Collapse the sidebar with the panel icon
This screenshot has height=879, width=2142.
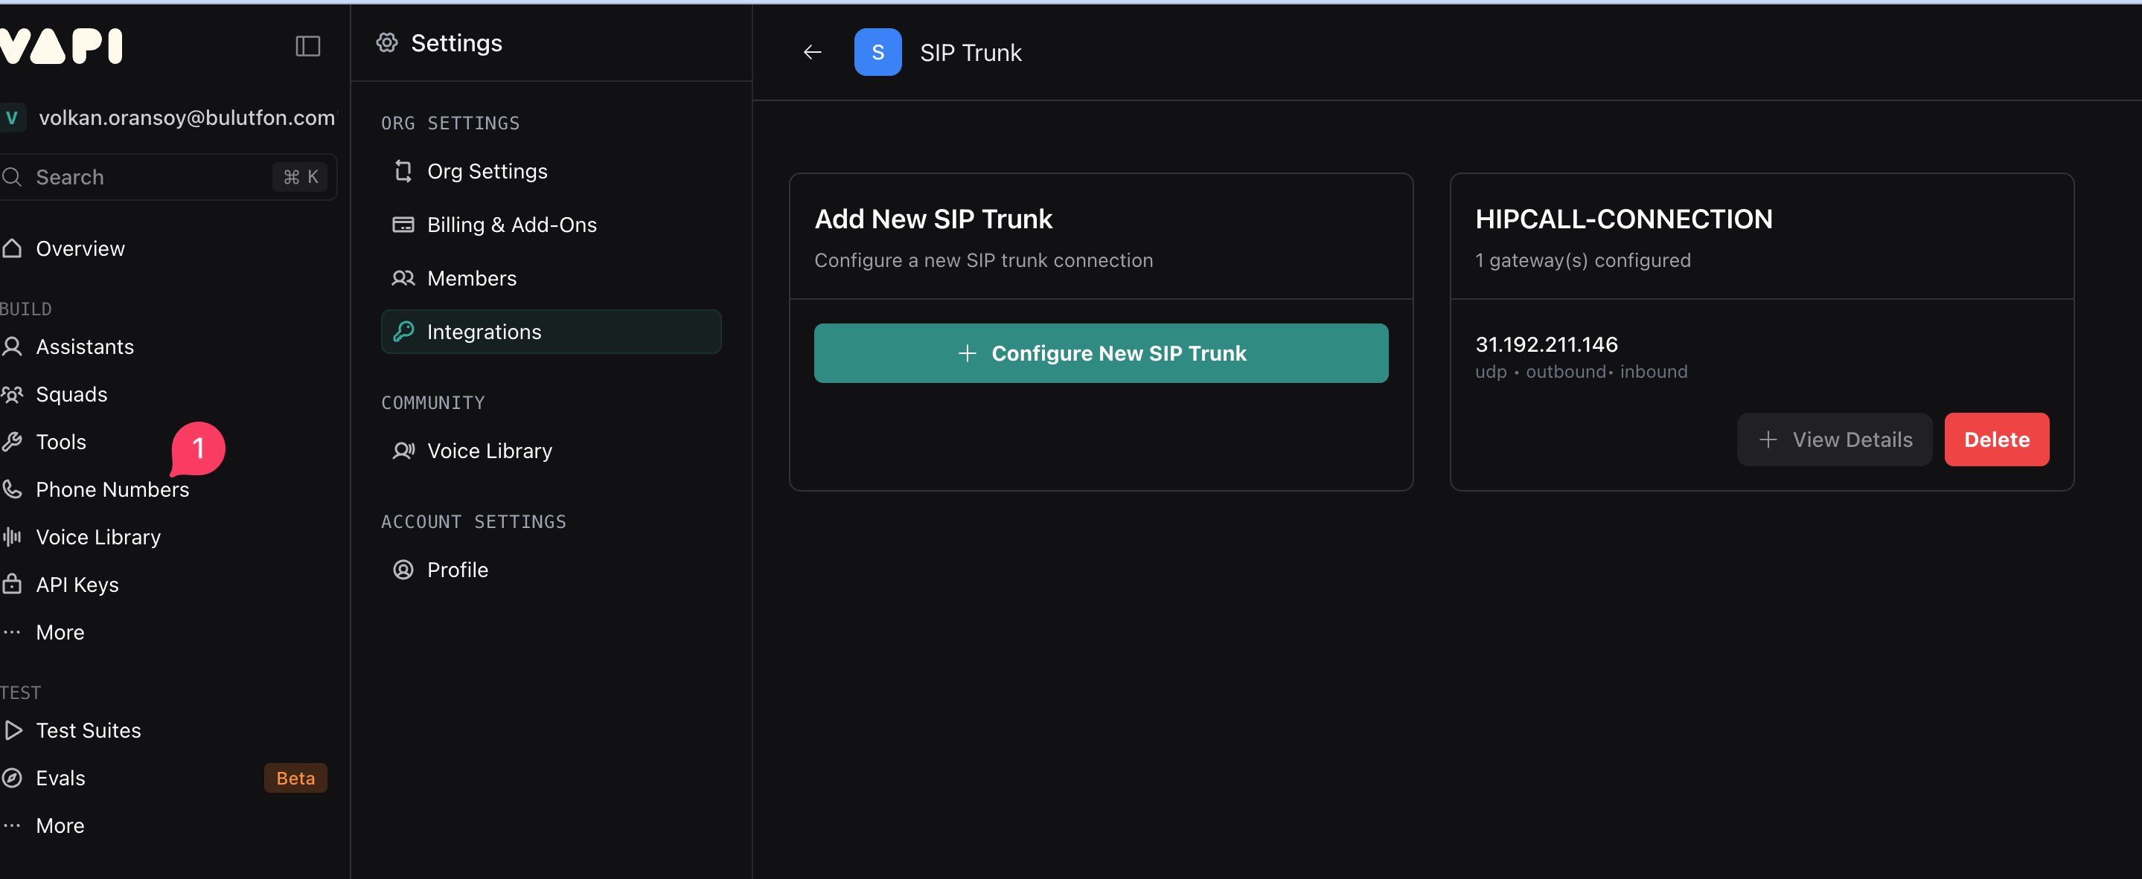[307, 45]
